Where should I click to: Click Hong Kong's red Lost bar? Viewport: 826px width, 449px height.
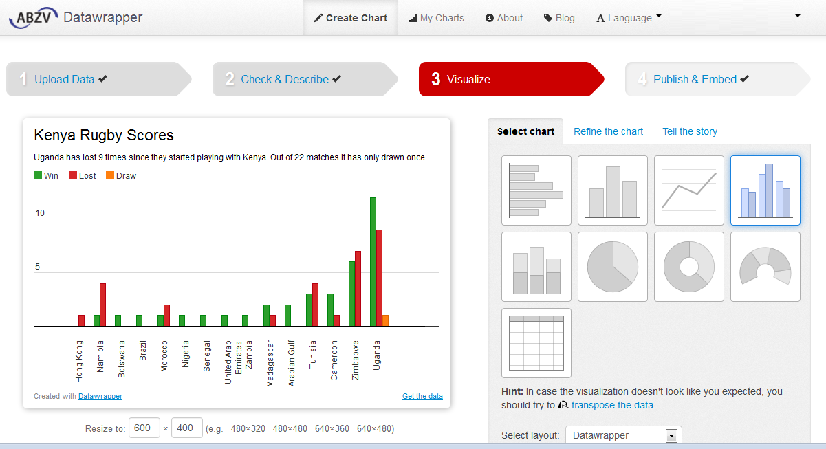[x=81, y=320]
